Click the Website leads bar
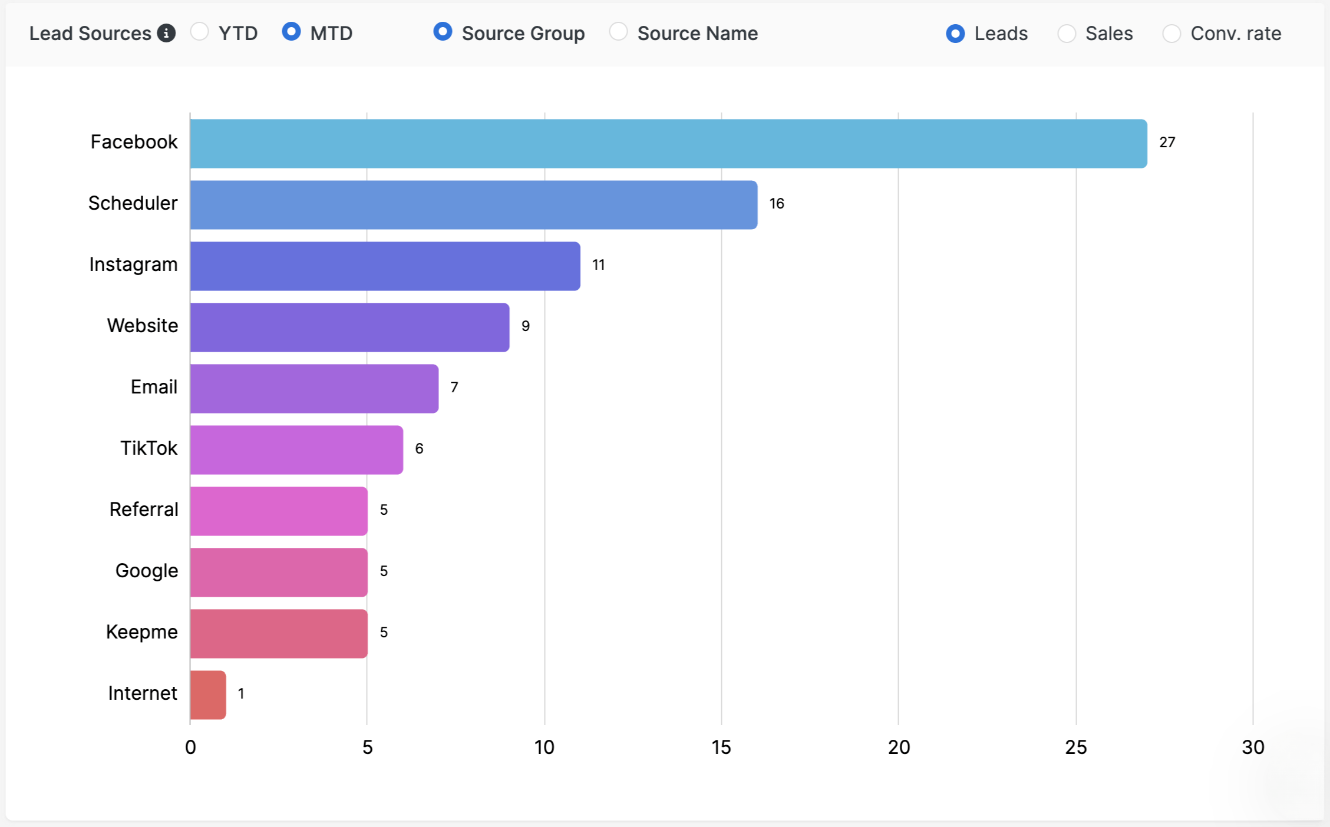Screen dimensions: 1330x827 coord(349,328)
